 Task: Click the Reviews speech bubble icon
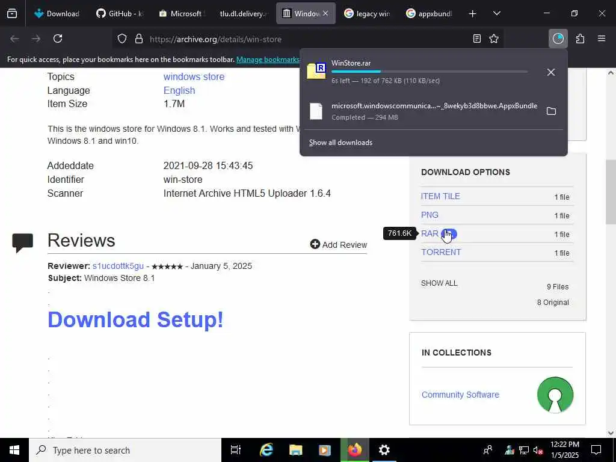point(23,242)
